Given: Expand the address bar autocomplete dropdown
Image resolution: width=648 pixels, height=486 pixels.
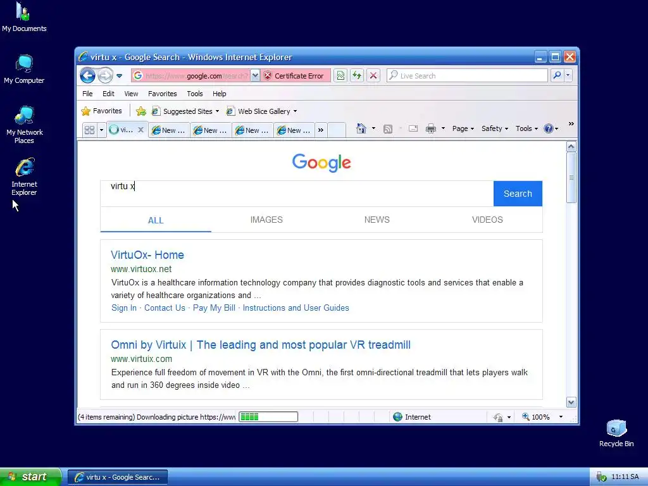Looking at the screenshot, I should coord(255,76).
